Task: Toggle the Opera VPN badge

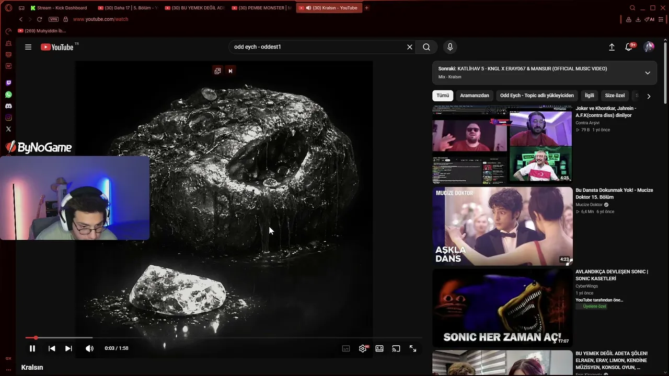Action: [53, 19]
